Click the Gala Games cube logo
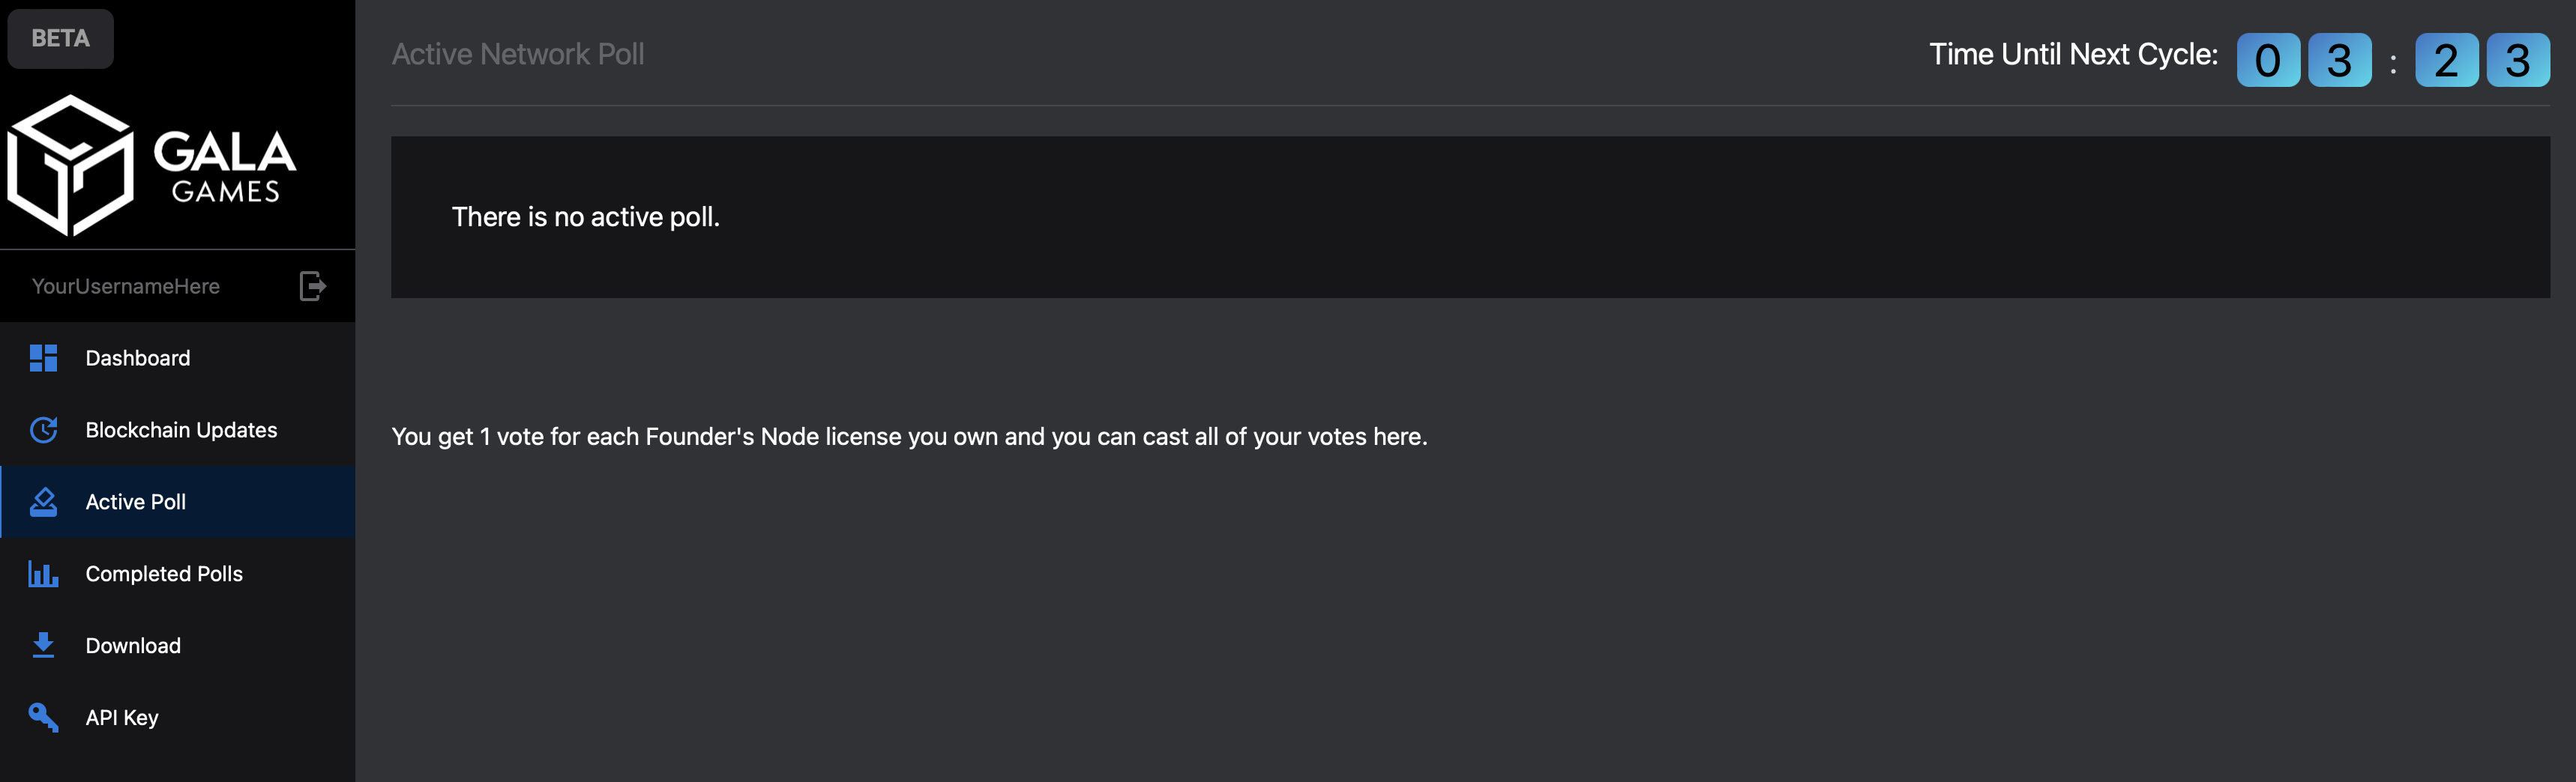The image size is (2576, 782). pos(71,165)
